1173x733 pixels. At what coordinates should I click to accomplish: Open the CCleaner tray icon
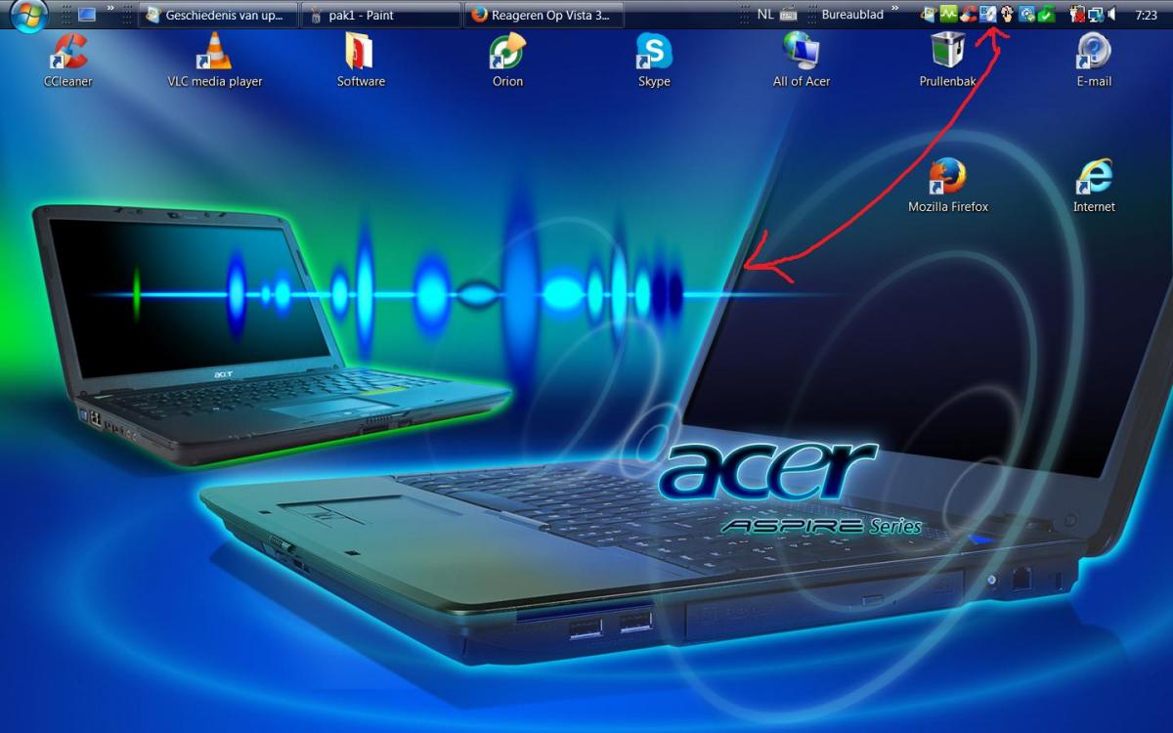click(x=968, y=15)
